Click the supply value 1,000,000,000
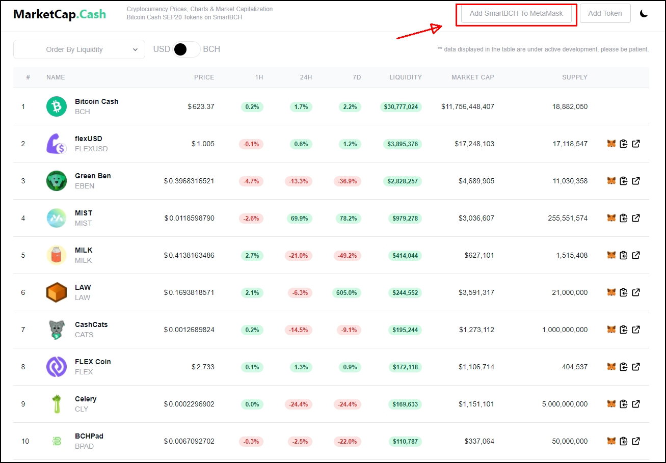666x463 pixels. pyautogui.click(x=565, y=330)
